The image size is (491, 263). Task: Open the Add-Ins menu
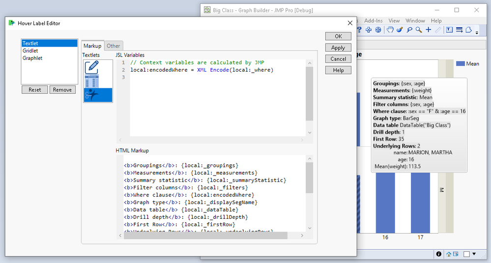click(373, 21)
